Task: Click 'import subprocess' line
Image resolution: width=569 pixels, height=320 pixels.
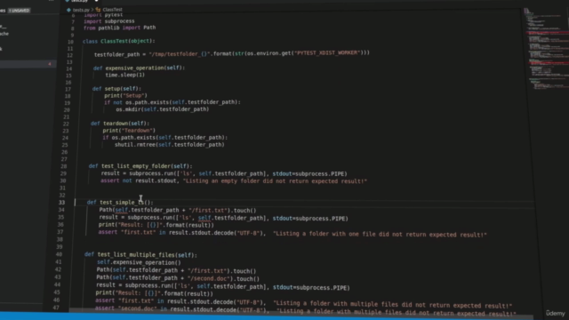Action: point(108,21)
